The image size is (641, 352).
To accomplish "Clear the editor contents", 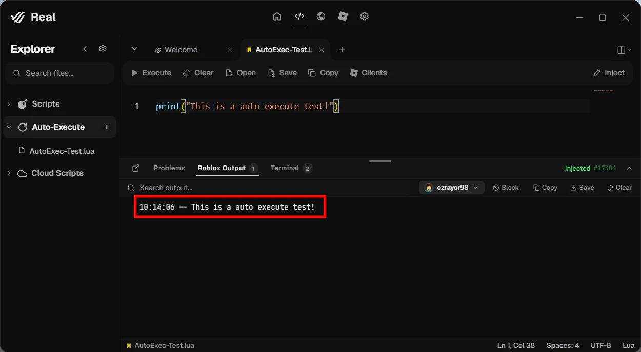I will (198, 73).
